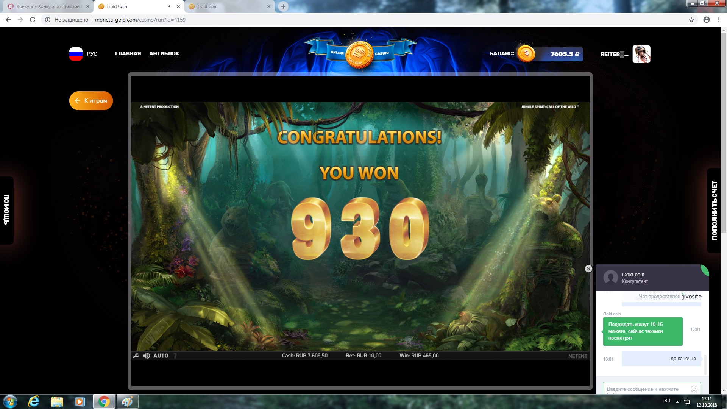Open the ГЛАВНАЯ menu item

click(128, 53)
